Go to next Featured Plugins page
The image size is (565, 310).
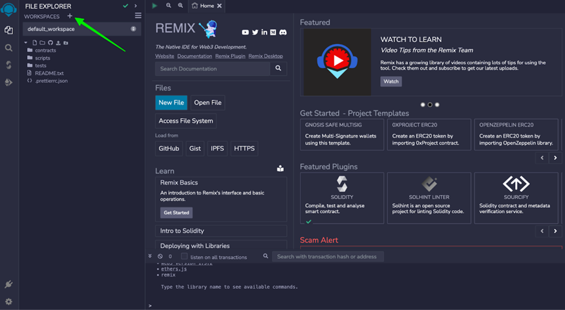[x=555, y=231]
